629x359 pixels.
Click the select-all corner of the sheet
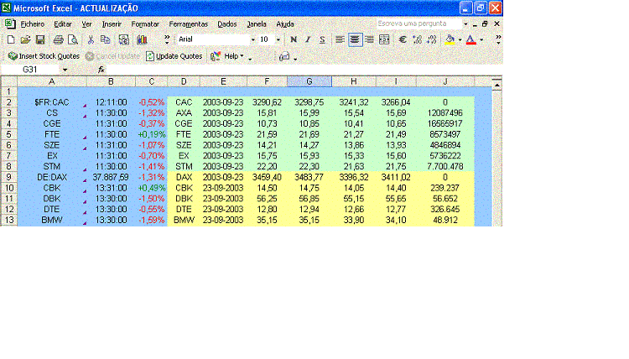9,82
